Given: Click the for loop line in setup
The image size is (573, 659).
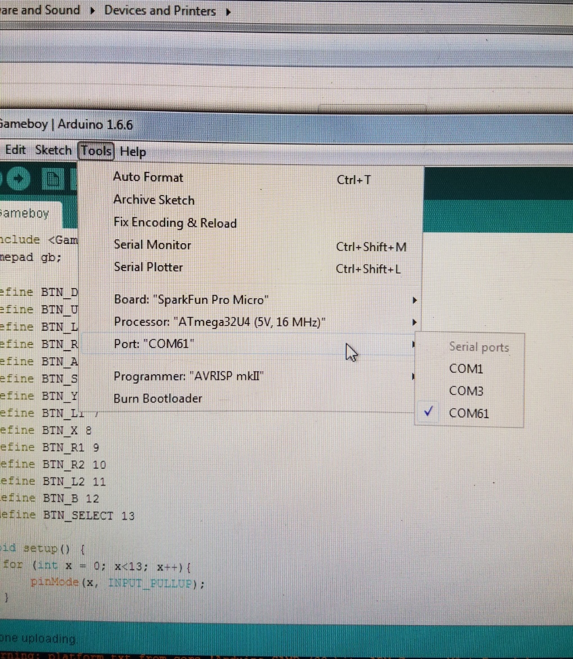Looking at the screenshot, I should tap(97, 566).
